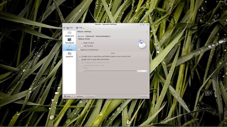
Task: Click the info icon beside Mouse settings
Action: click(147, 32)
